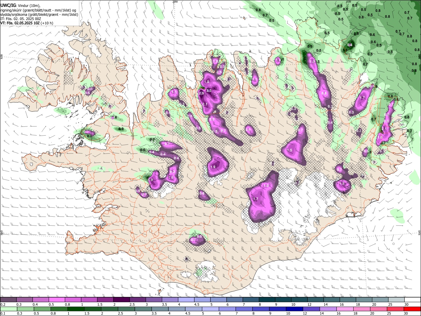Click the bright pink snow swatch at 0.5

click(57, 300)
